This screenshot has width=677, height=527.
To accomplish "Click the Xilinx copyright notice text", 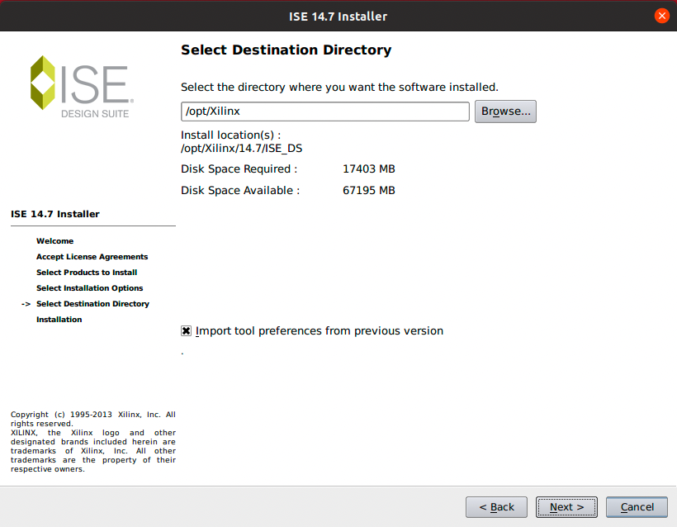I will click(93, 441).
